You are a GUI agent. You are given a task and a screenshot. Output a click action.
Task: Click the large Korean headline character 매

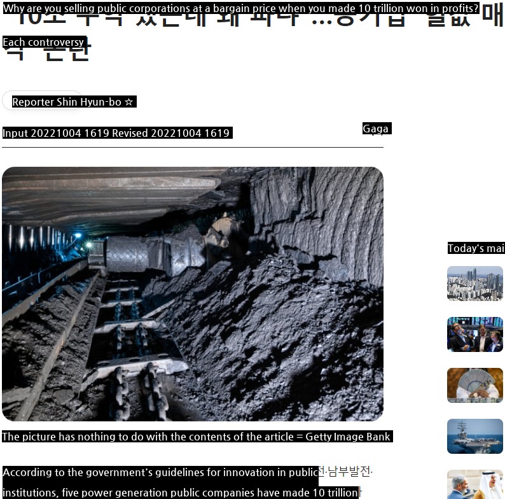point(492,18)
